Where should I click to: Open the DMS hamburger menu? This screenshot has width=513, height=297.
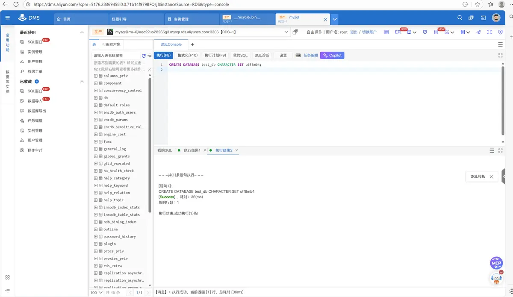tap(7, 18)
